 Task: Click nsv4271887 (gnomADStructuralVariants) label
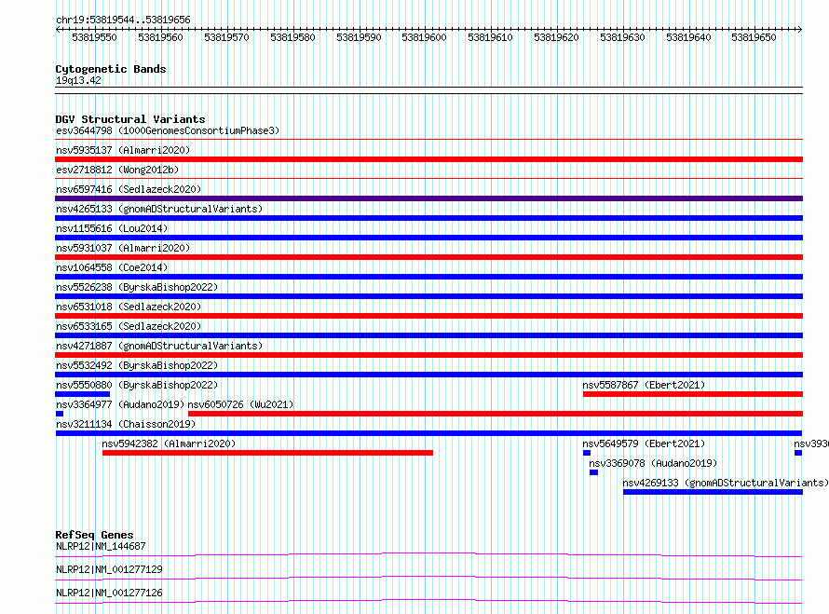(159, 346)
